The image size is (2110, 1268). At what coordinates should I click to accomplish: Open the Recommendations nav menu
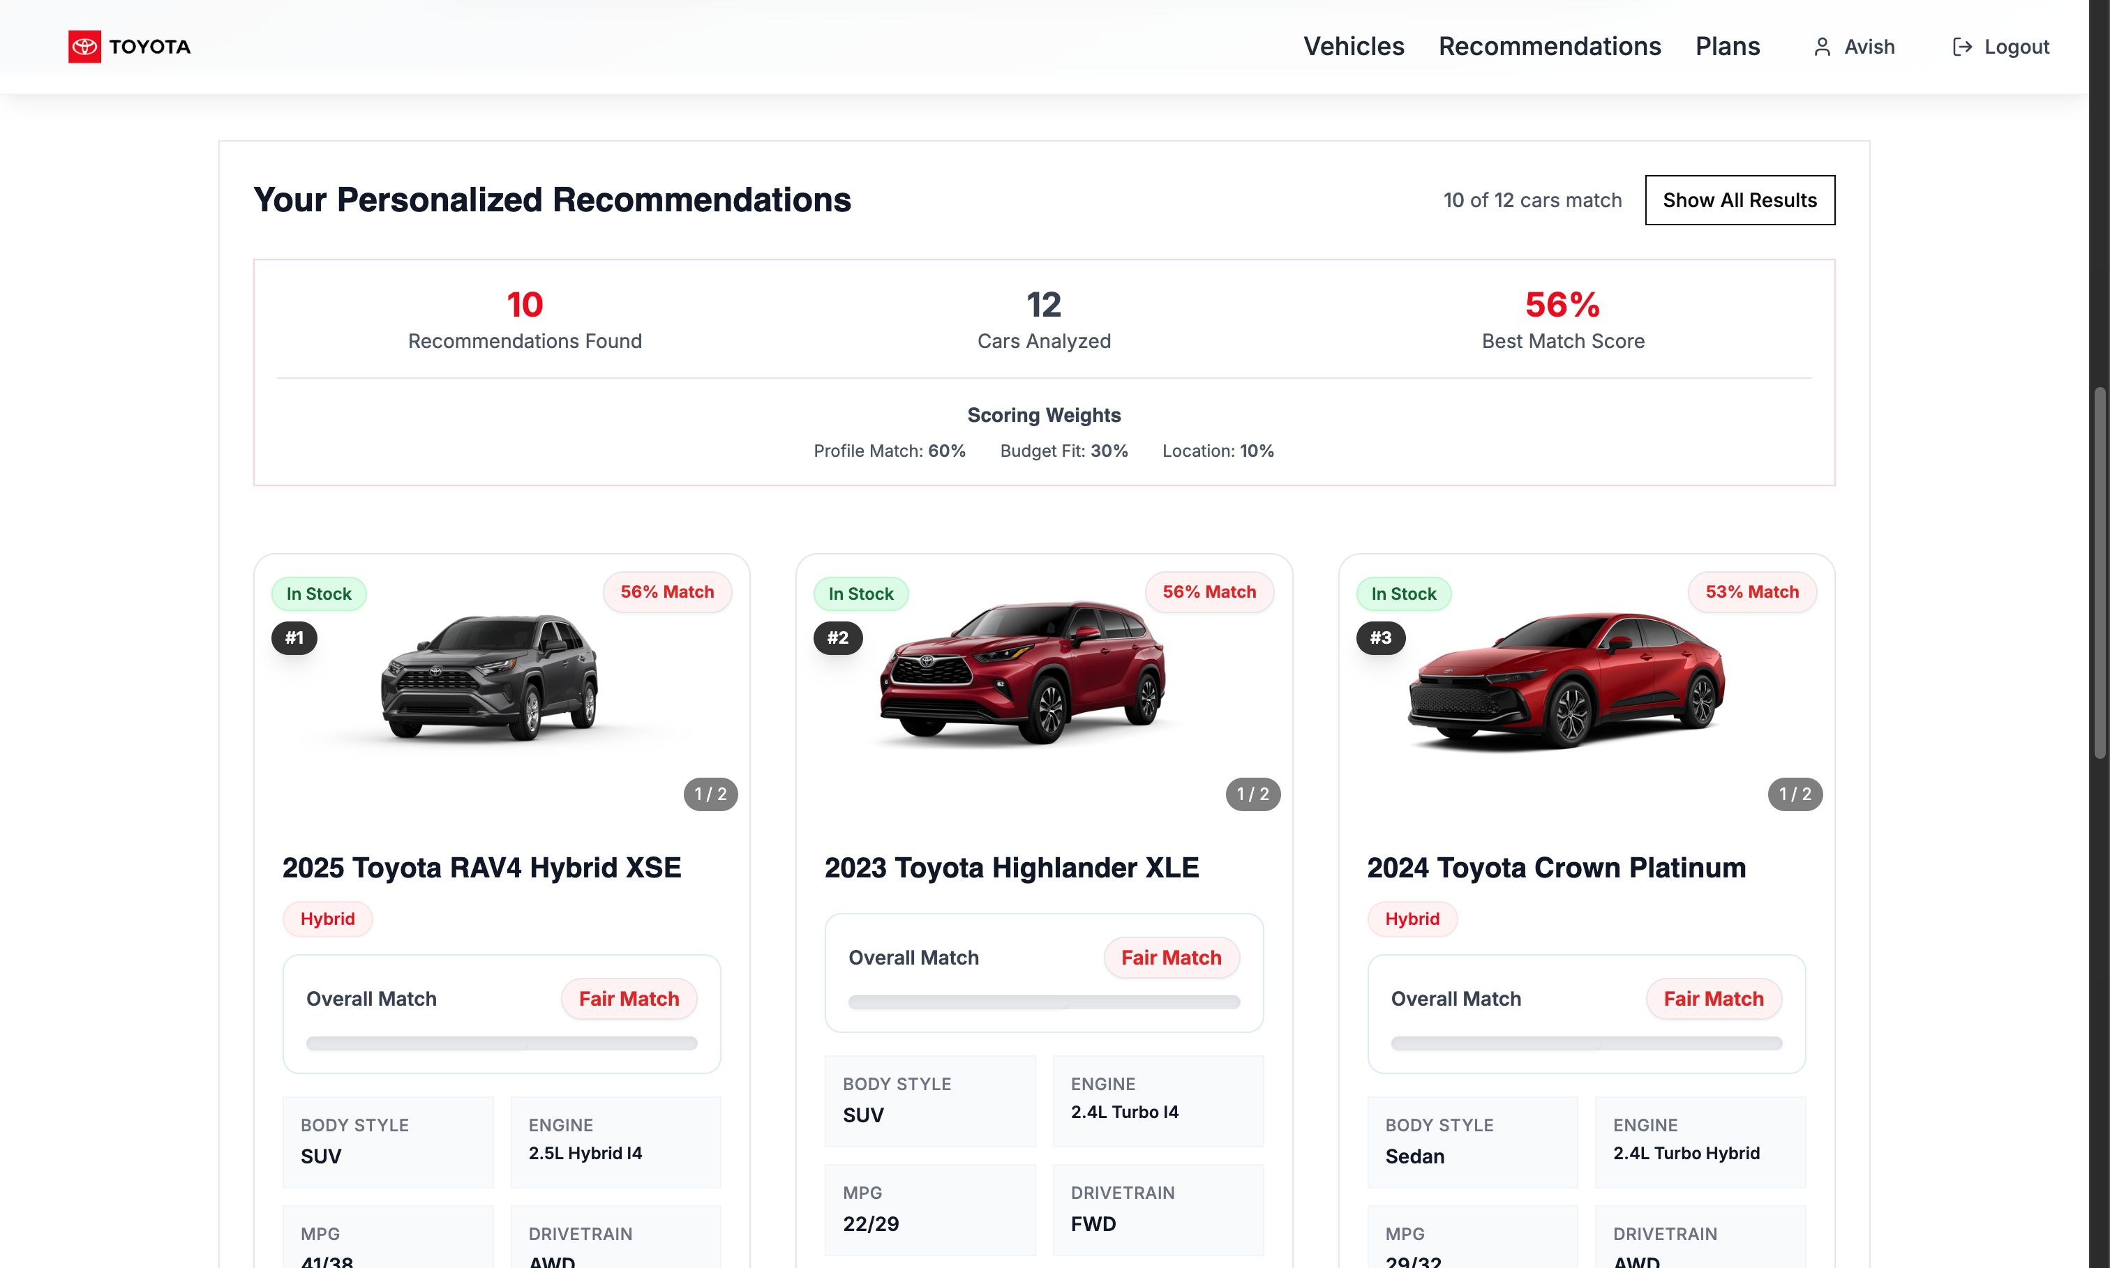coord(1550,46)
